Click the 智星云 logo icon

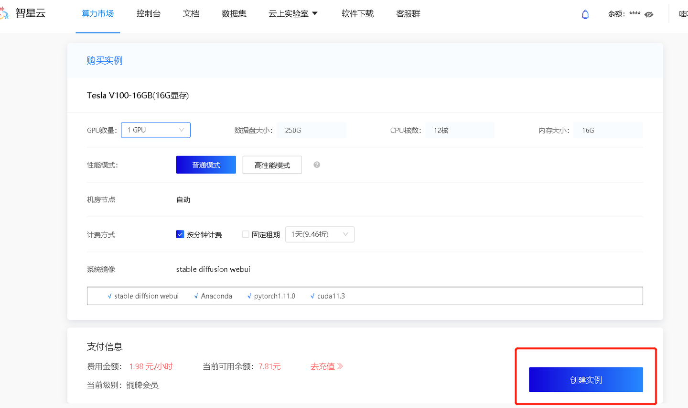(4, 13)
